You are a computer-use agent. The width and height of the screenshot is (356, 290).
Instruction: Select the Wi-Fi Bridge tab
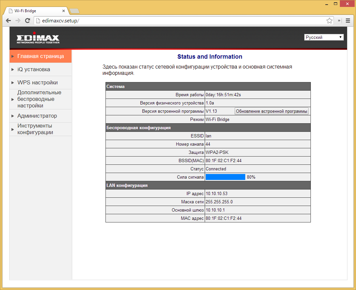tap(36, 11)
